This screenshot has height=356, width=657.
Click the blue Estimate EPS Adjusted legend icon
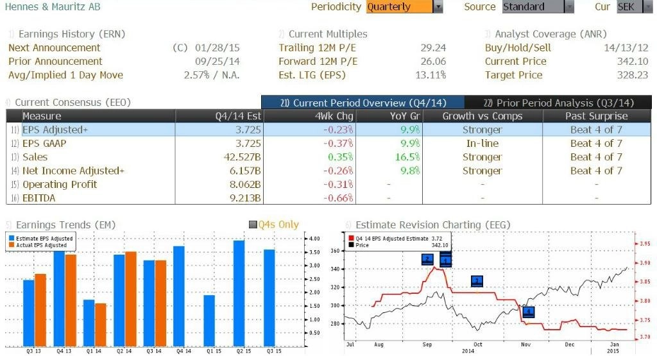tap(10, 239)
